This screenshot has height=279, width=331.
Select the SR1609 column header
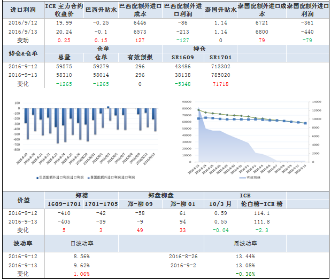coord(183,57)
